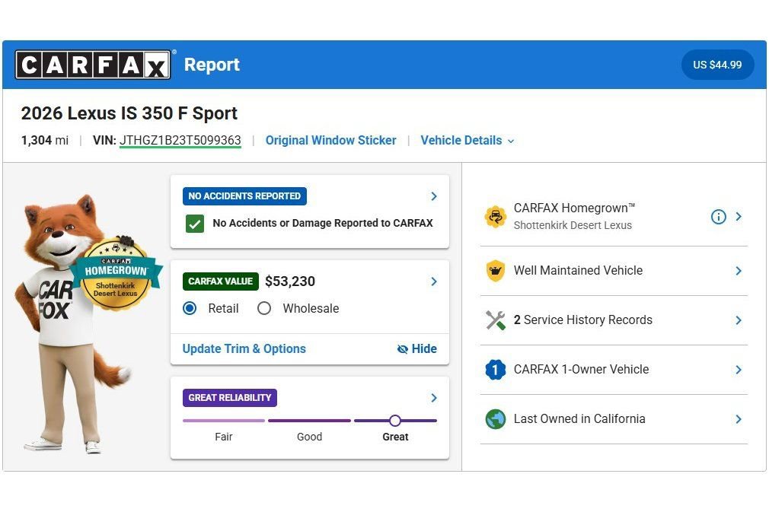Click the Last Owned globe icon
This screenshot has width=769, height=512.
pos(496,419)
